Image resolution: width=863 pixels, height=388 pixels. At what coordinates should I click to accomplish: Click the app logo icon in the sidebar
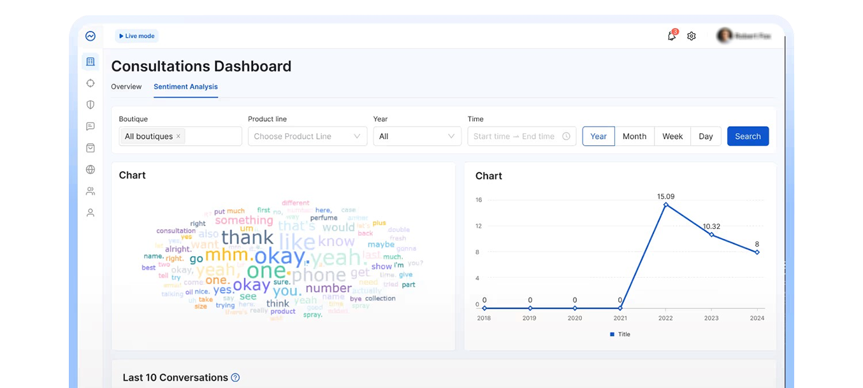tap(91, 36)
